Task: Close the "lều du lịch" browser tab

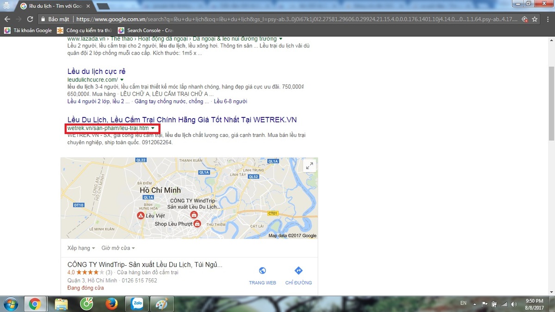Action: [88, 6]
